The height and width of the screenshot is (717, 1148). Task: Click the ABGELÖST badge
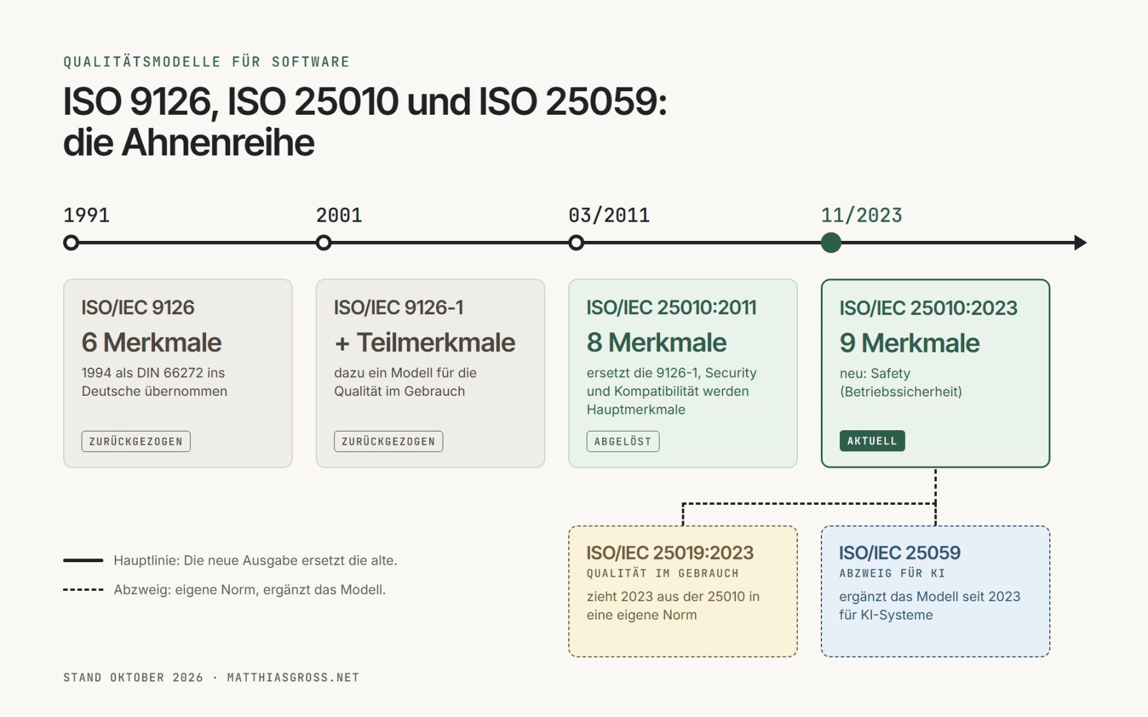tap(623, 441)
